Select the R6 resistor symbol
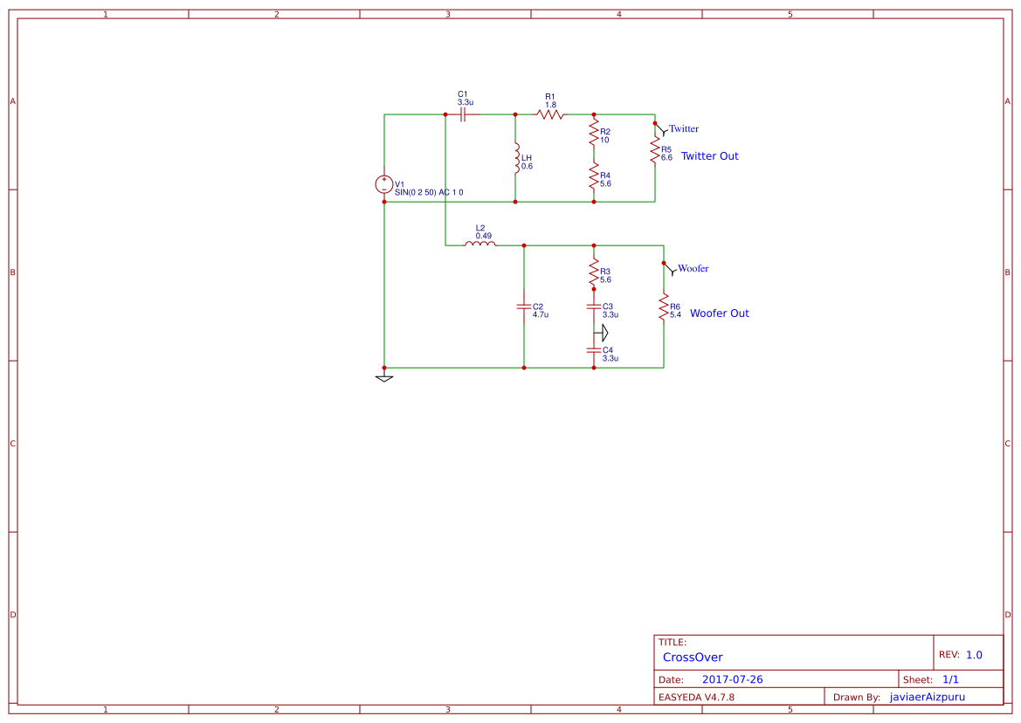This screenshot has height=723, width=1021. click(664, 306)
